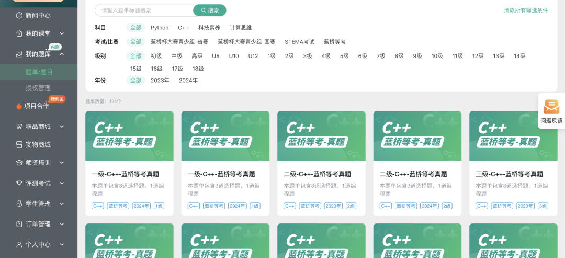Screen dimensions: 565x258
Task: Select 全部 in the 考试/比赛 row
Action: 135,42
